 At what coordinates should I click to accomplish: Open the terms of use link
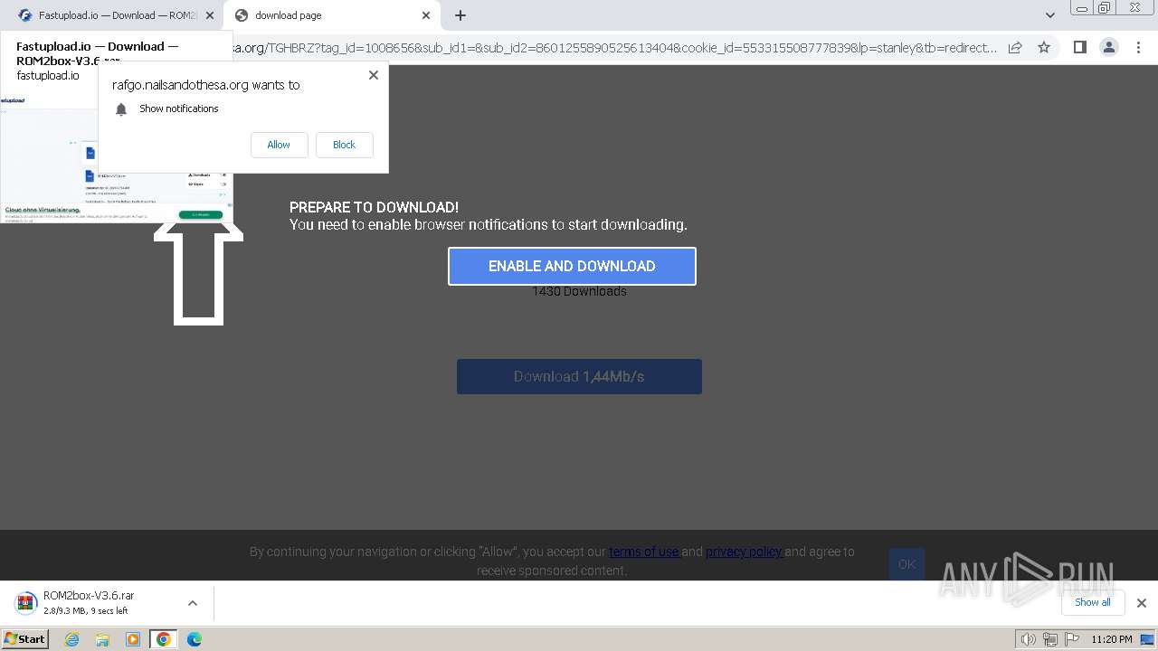click(644, 552)
